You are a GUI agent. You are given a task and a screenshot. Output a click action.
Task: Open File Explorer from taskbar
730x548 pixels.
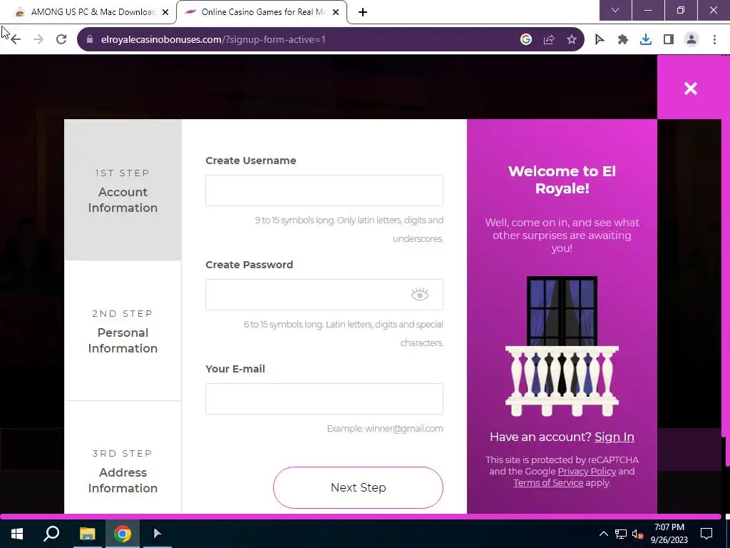click(87, 534)
